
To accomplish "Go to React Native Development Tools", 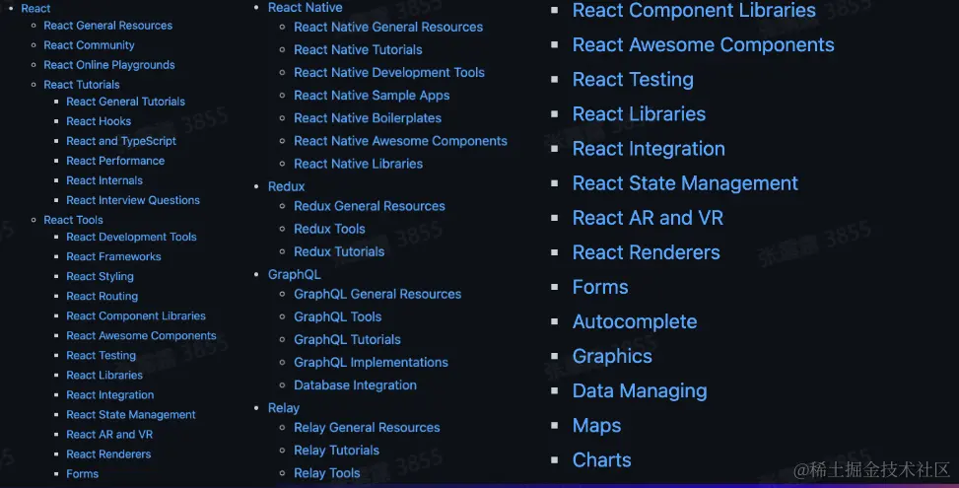I will click(x=389, y=73).
